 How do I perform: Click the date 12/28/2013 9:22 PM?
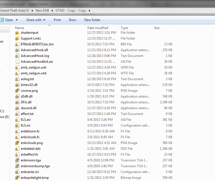[102, 172]
